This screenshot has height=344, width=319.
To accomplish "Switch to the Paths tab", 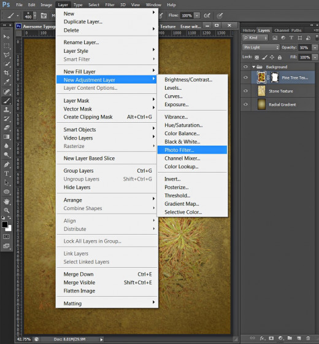I will tap(296, 31).
